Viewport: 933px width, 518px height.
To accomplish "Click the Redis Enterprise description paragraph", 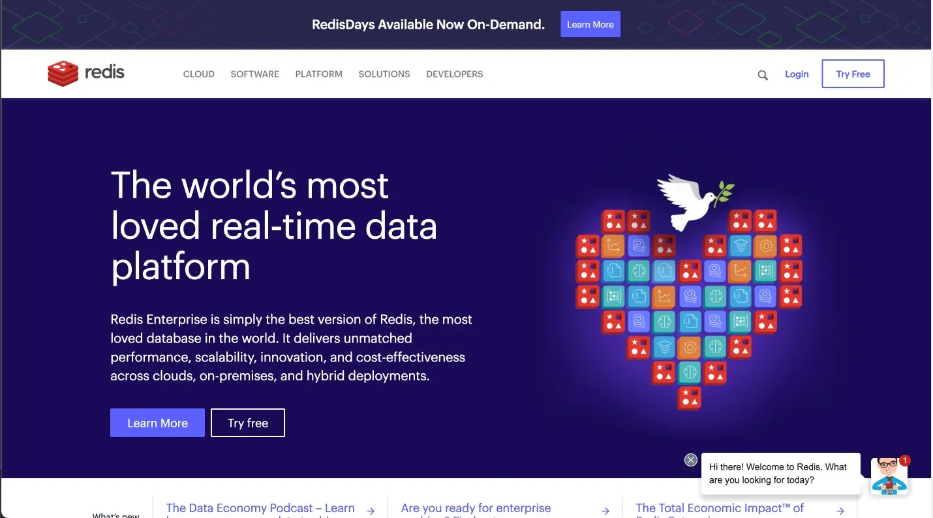I will click(292, 348).
